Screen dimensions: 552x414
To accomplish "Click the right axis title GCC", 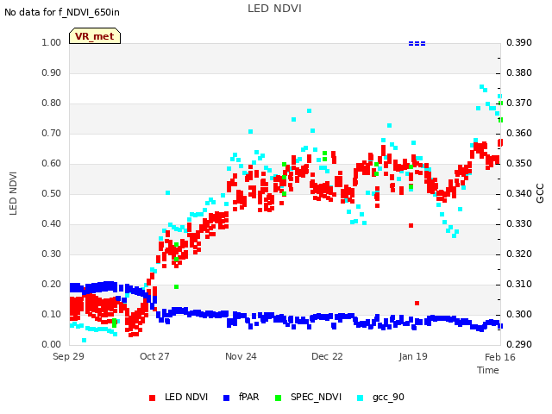I will click(540, 193).
